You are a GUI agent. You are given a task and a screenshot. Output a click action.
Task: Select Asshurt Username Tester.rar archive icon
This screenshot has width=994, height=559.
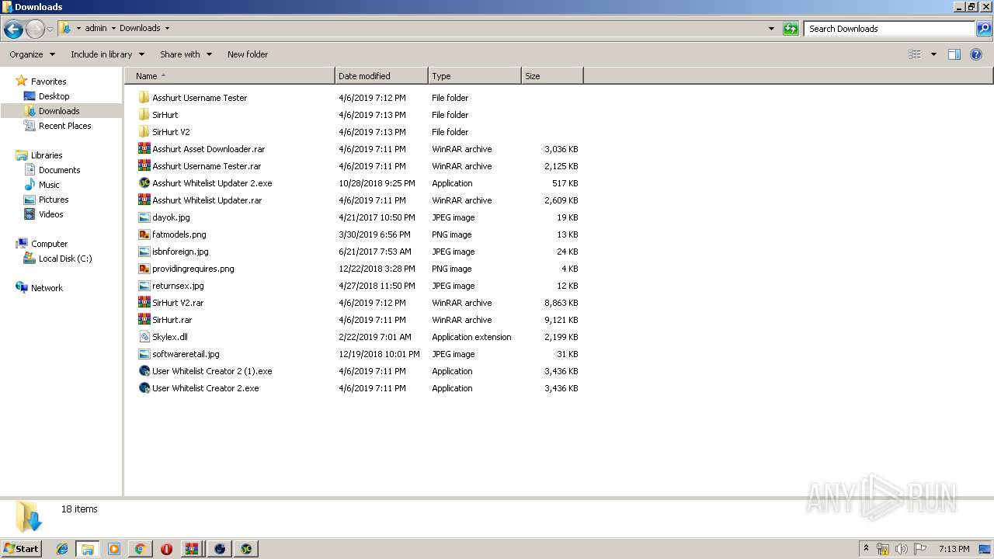pyautogui.click(x=144, y=166)
